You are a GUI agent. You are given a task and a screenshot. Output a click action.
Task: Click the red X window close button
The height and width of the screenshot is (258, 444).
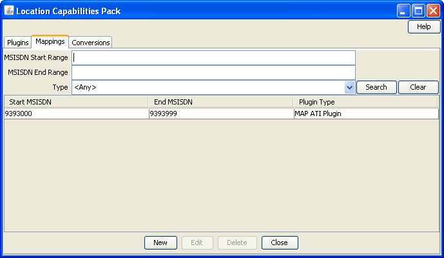point(434,11)
